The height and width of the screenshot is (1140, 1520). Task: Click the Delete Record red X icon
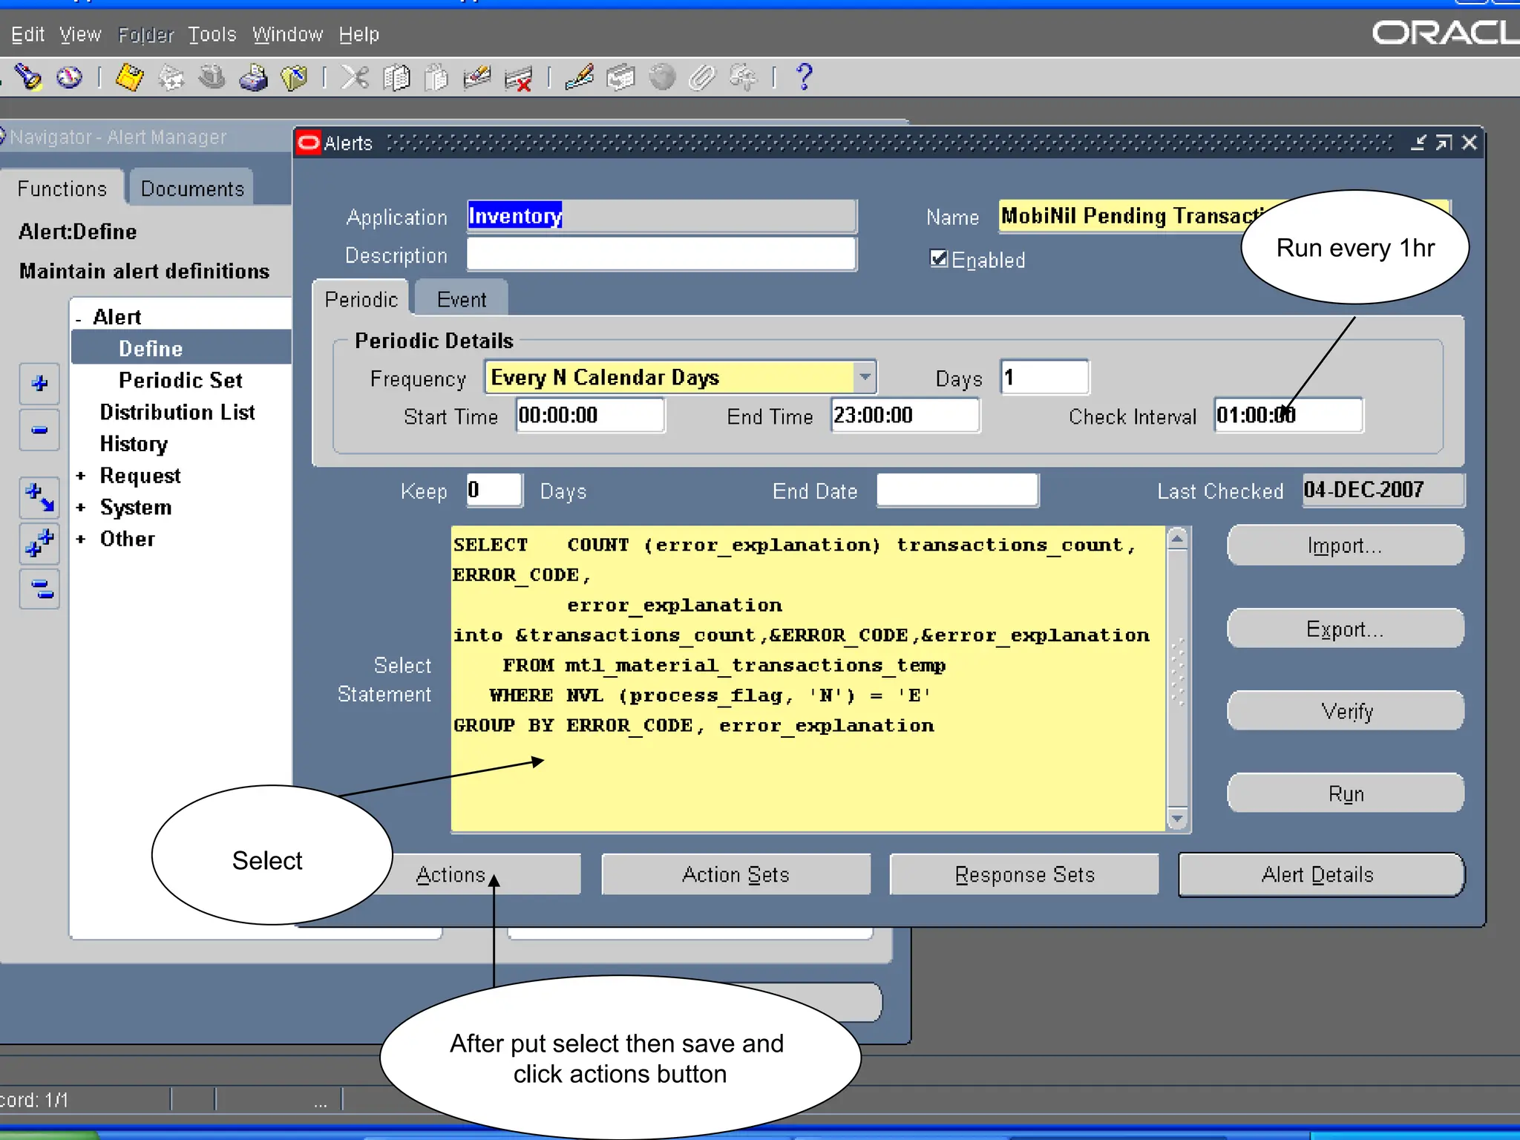pyautogui.click(x=518, y=77)
